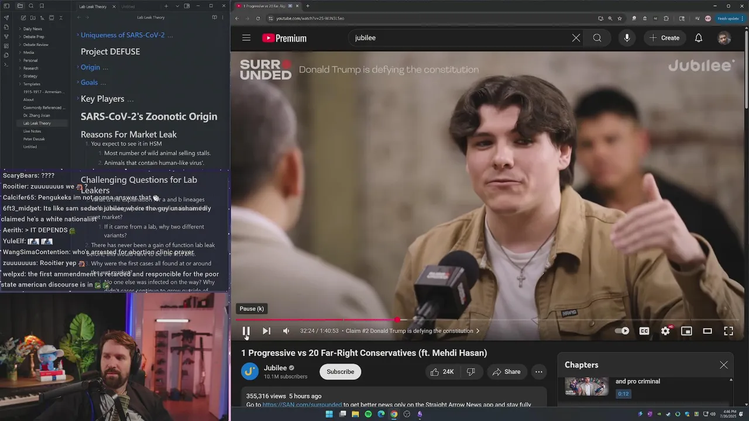Open Obsidian bookmarks tab
The image size is (749, 421).
[42, 6]
